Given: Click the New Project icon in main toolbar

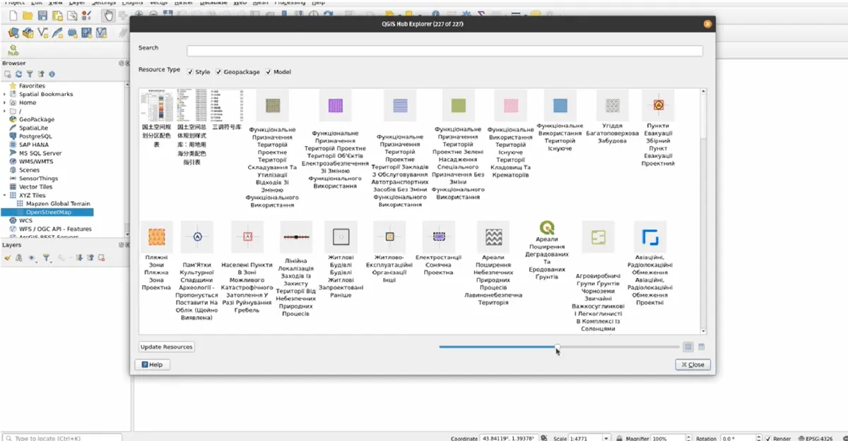Looking at the screenshot, I should point(13,16).
